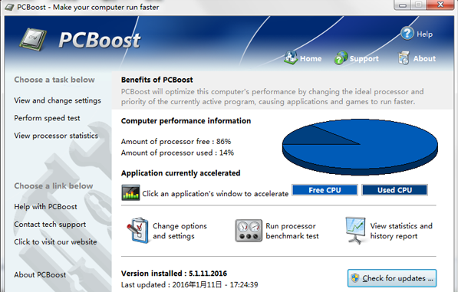
Task: Open View processor statistics task
Action: point(56,136)
